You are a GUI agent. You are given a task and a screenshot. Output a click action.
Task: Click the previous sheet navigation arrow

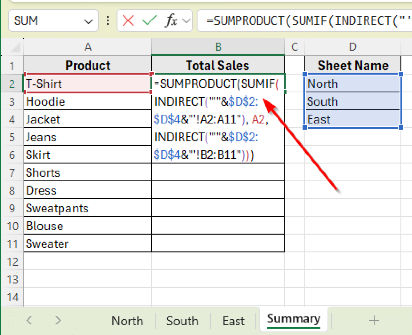[x=29, y=320]
